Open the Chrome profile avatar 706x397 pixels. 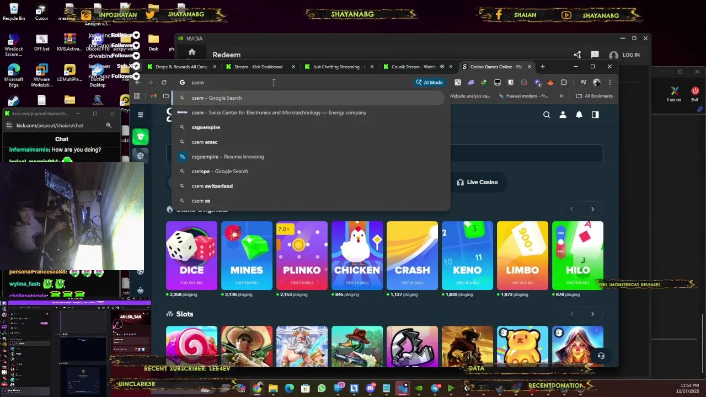coord(596,82)
